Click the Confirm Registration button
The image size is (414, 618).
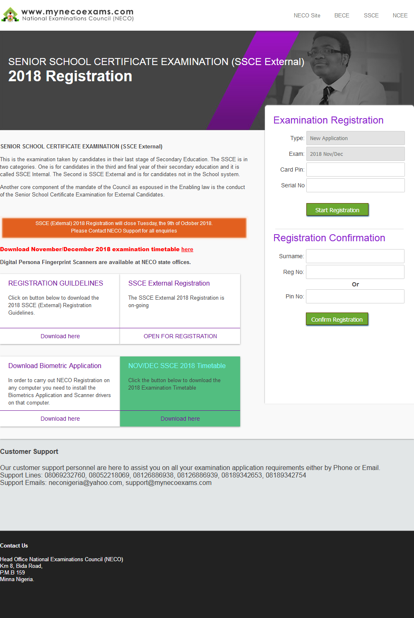tap(337, 319)
